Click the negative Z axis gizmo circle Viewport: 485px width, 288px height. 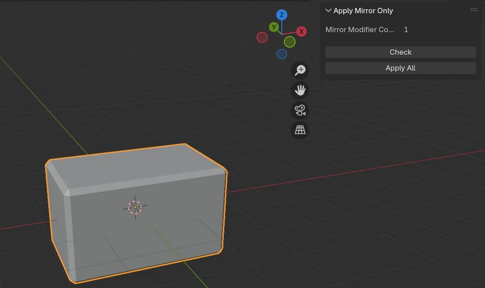pyautogui.click(x=282, y=54)
